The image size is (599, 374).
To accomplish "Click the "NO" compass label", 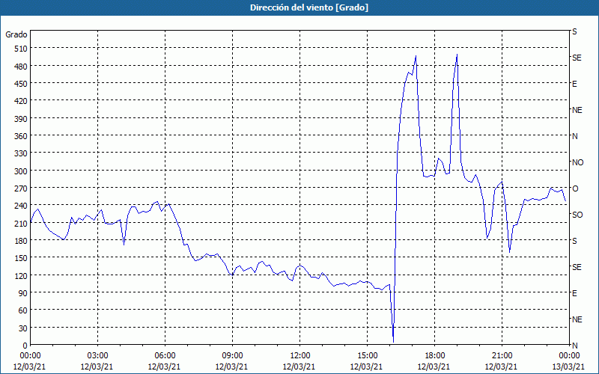I will [577, 162].
